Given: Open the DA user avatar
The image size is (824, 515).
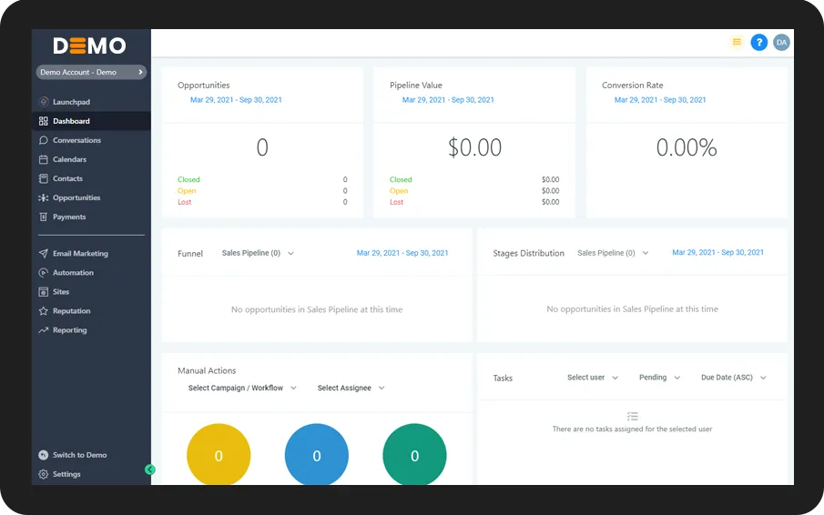Looking at the screenshot, I should 781,42.
